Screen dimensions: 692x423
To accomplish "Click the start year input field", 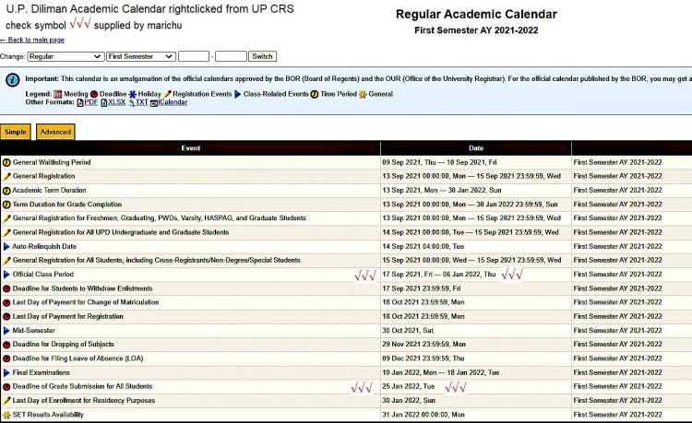I will (194, 56).
